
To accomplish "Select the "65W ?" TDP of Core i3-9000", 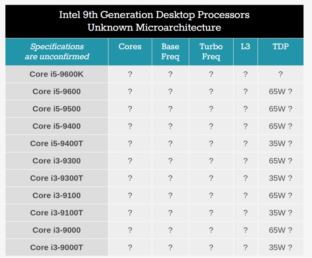I will 281,230.
